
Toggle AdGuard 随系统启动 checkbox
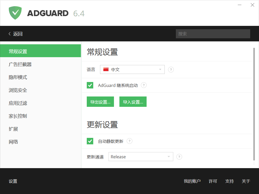point(90,85)
